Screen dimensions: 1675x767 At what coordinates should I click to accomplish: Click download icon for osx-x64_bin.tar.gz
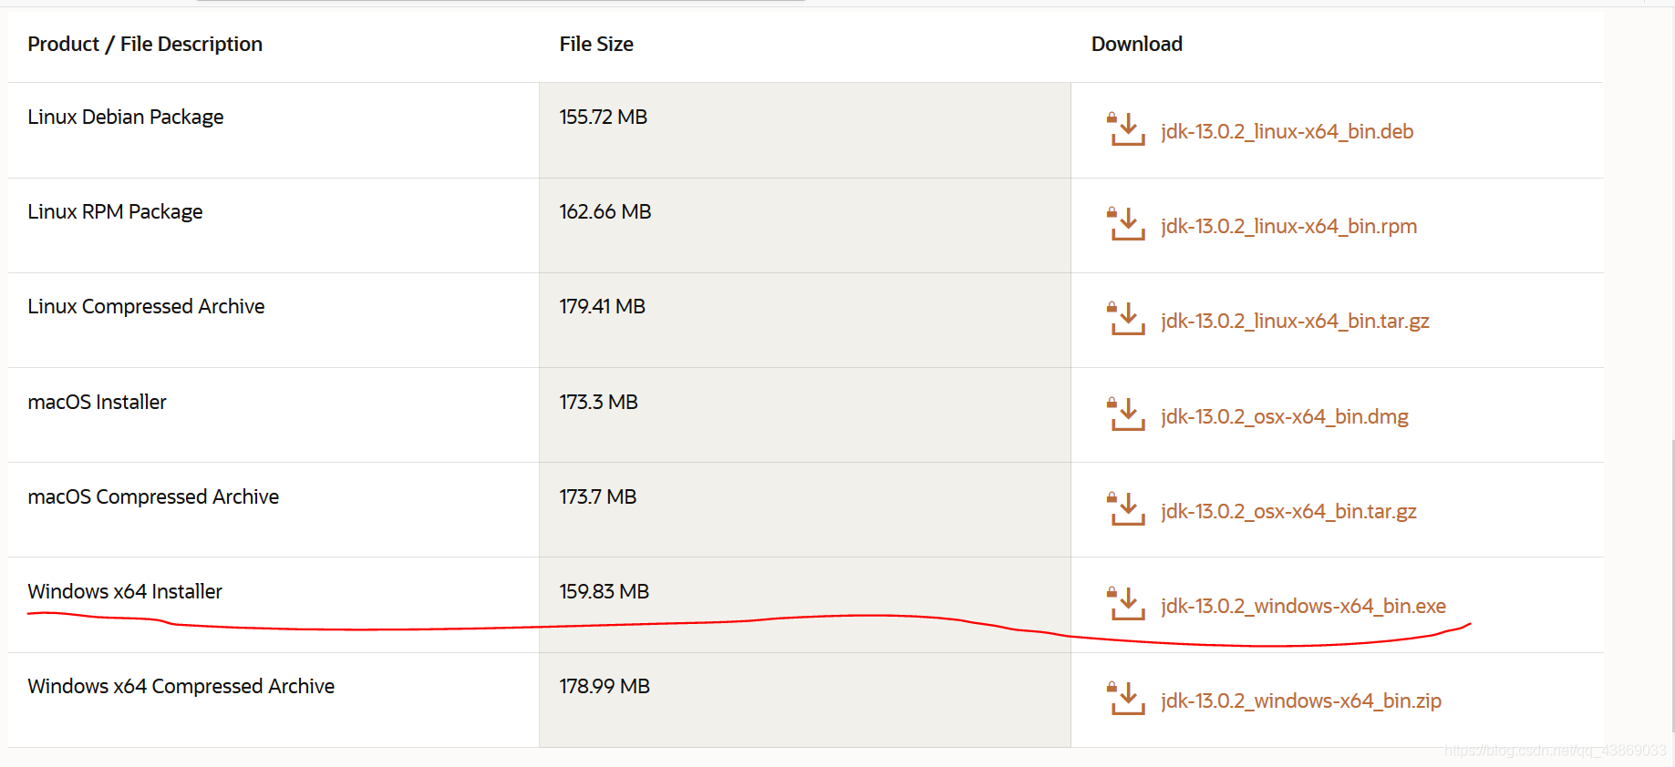tap(1126, 509)
